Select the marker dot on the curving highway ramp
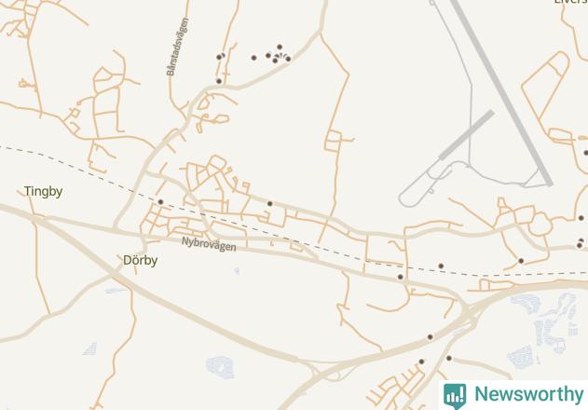 coord(431,337)
